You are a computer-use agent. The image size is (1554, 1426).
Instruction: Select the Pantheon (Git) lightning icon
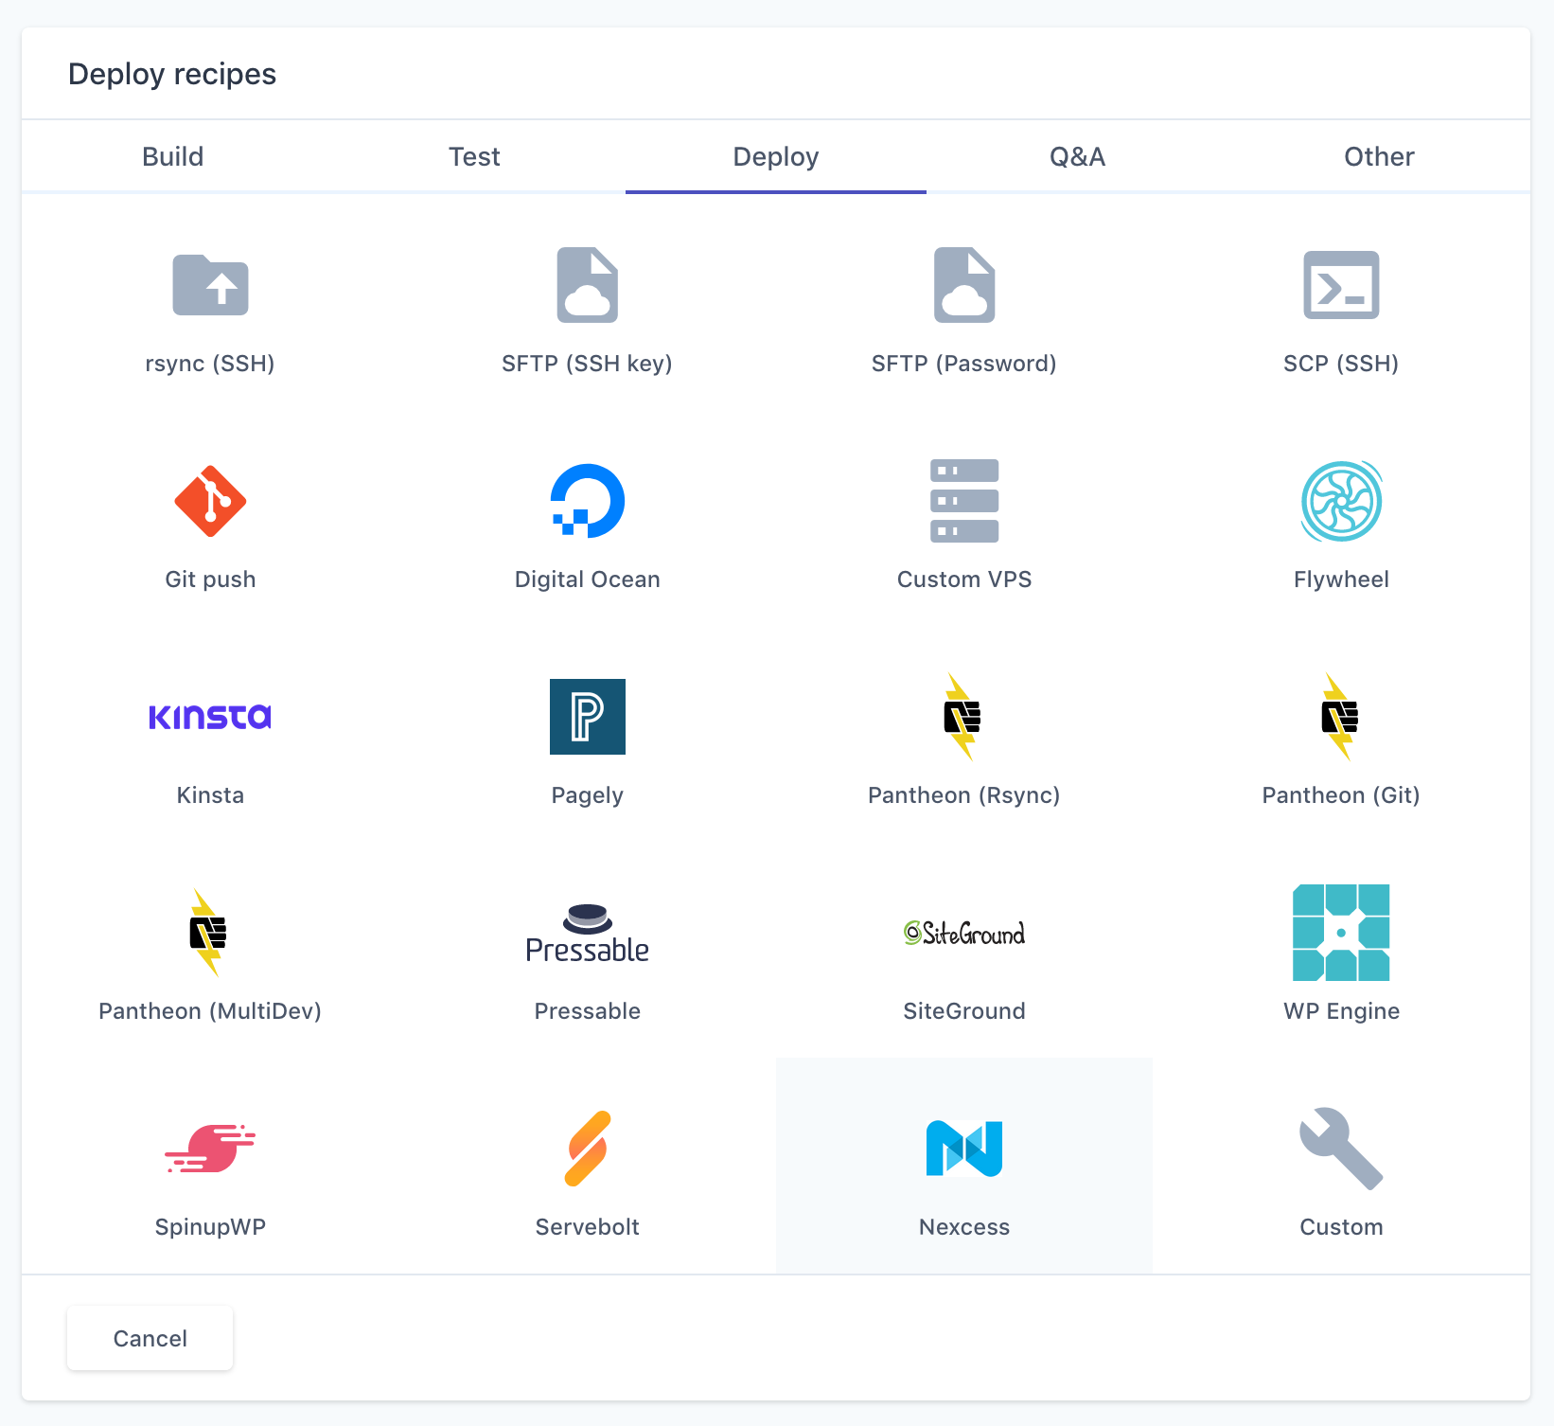pyautogui.click(x=1339, y=717)
